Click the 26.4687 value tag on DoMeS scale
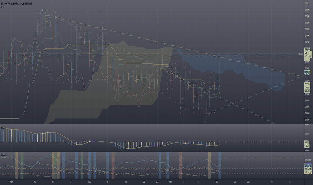 pos(308,169)
